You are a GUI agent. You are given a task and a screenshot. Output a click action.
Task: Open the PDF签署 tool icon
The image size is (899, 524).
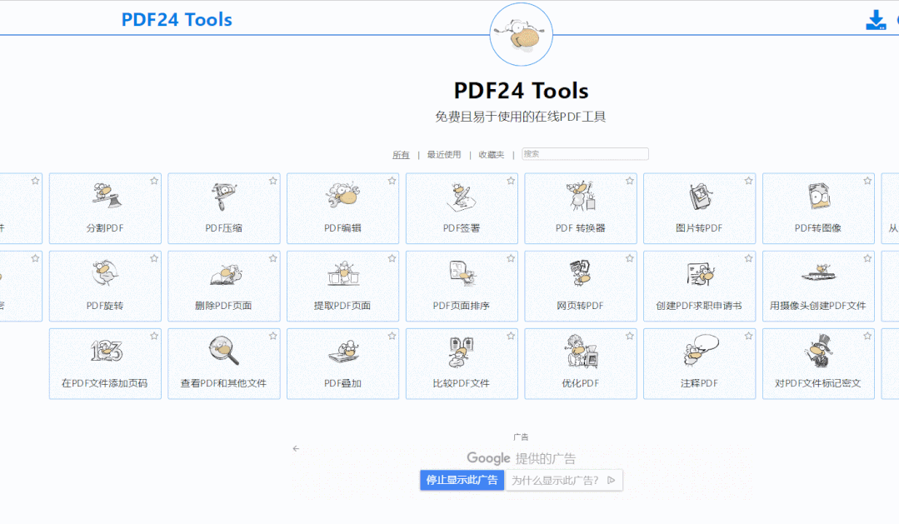462,197
